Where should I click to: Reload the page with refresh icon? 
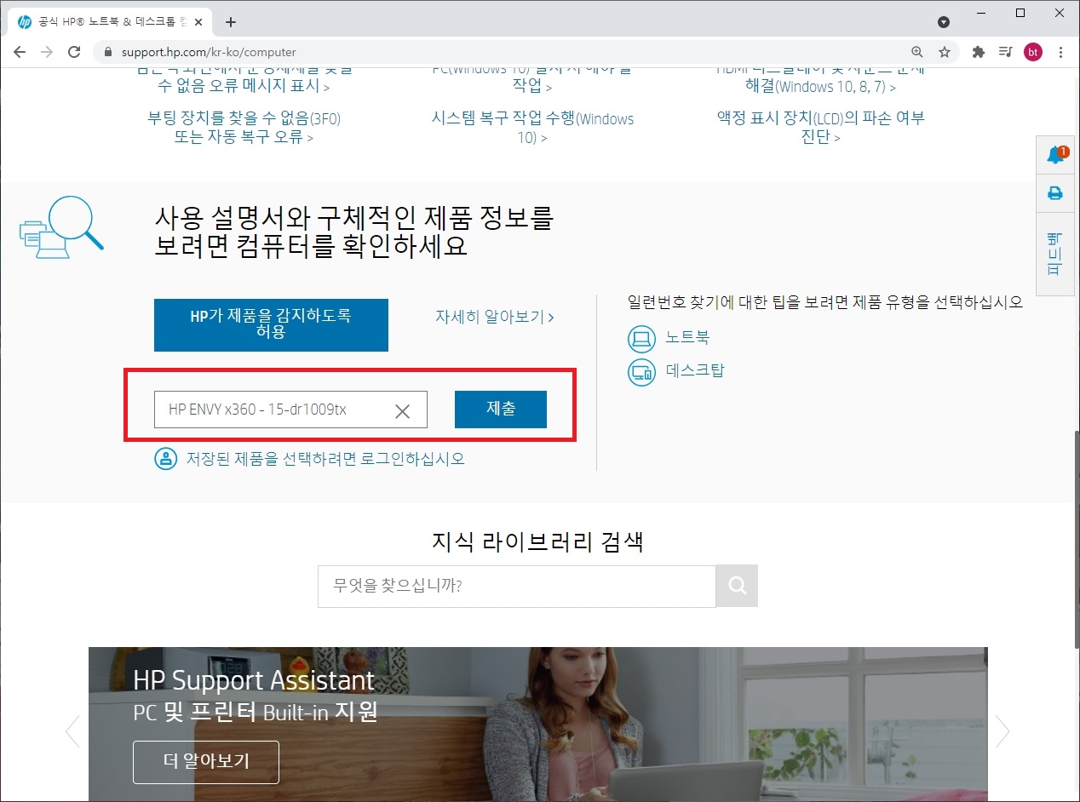click(x=74, y=52)
